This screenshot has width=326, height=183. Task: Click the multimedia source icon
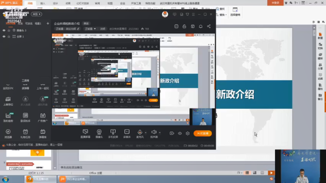[x=127, y=134]
